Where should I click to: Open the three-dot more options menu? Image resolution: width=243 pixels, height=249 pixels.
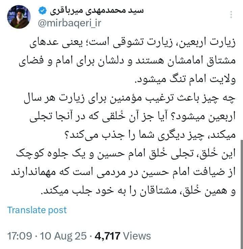pos(231,15)
